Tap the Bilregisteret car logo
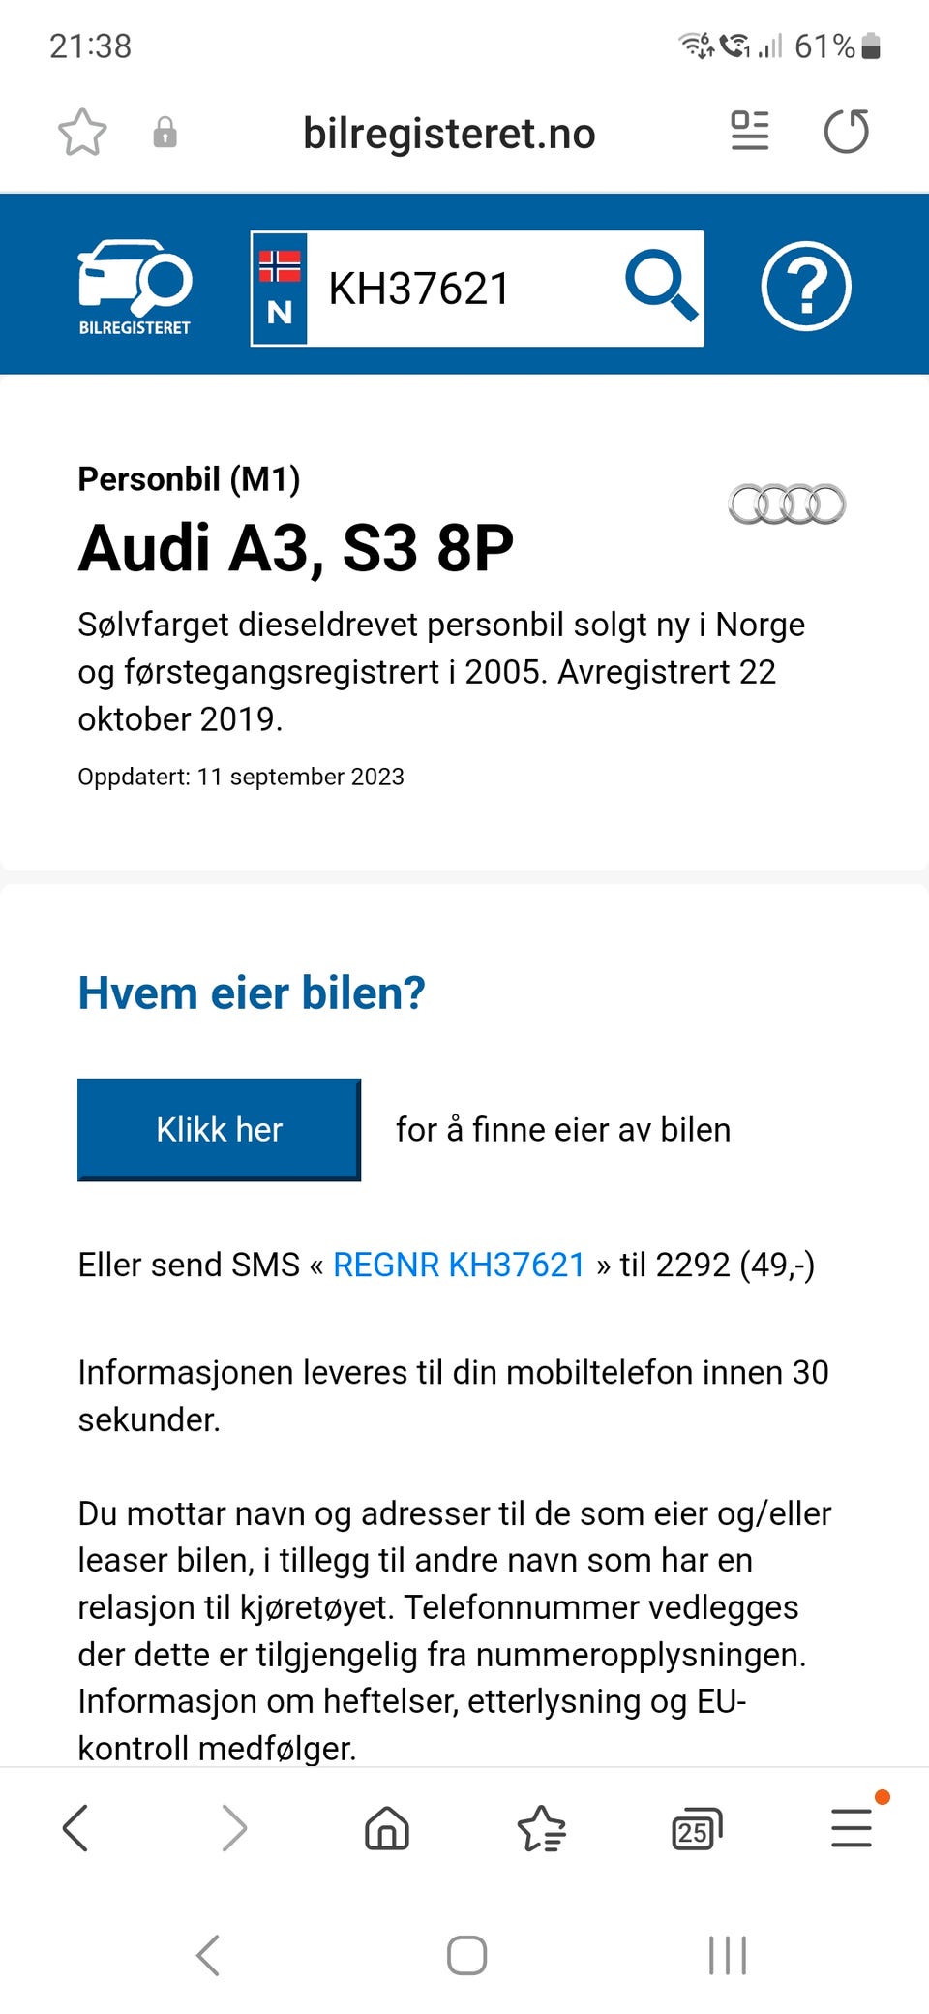 click(135, 288)
